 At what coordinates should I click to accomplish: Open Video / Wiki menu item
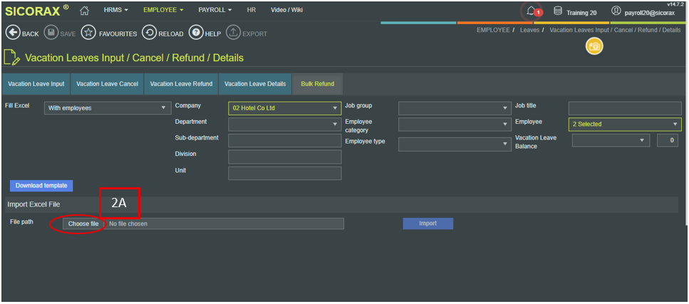click(287, 10)
